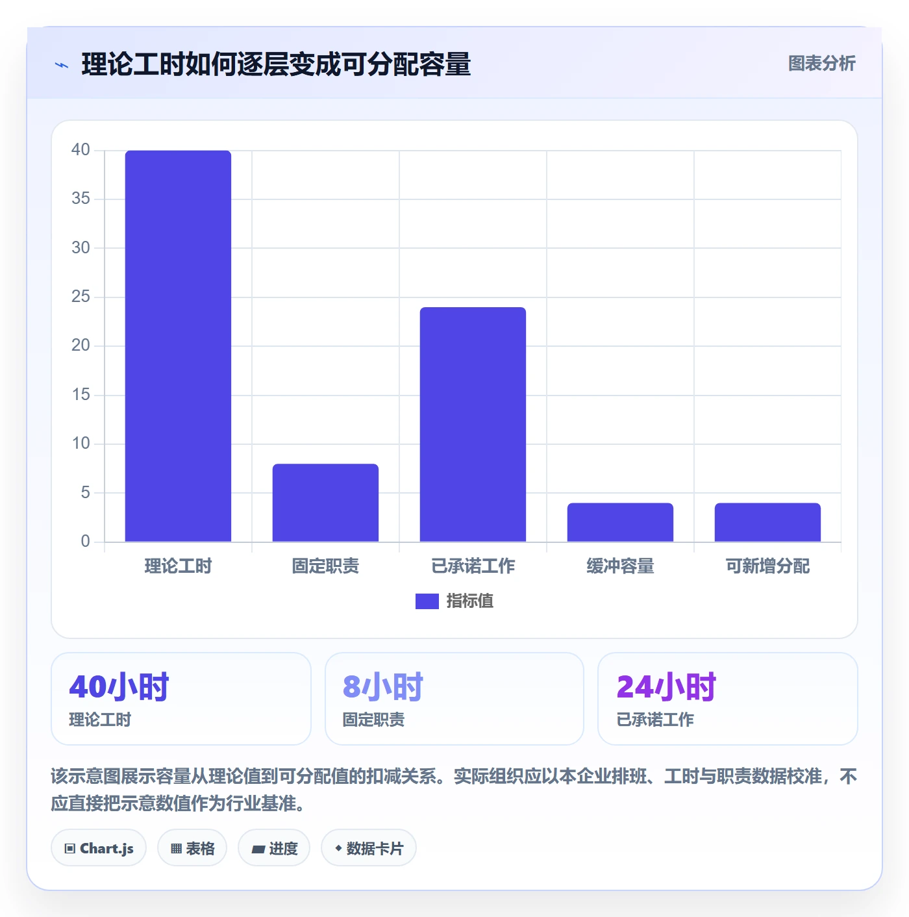Click the 指标值 legend label
Image resolution: width=909 pixels, height=917 pixels.
point(469,601)
